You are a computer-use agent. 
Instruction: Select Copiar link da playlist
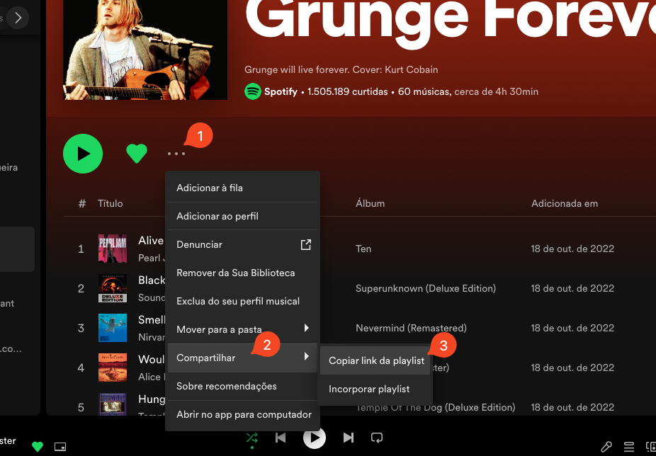[376, 360]
